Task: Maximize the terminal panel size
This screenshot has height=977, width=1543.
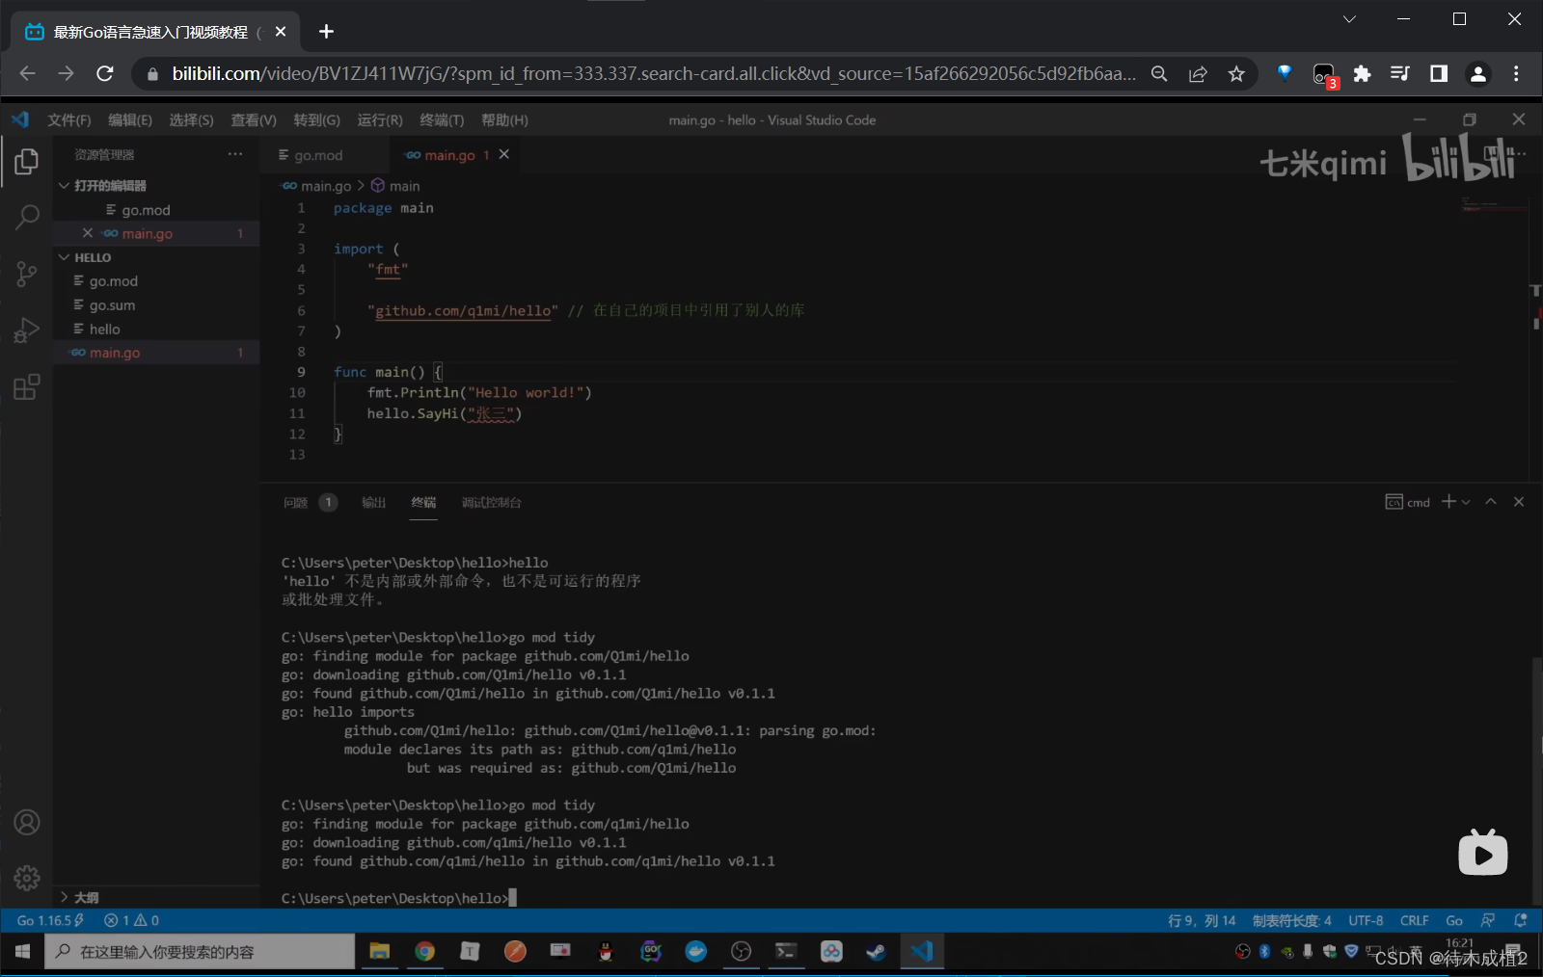Action: pos(1491,501)
